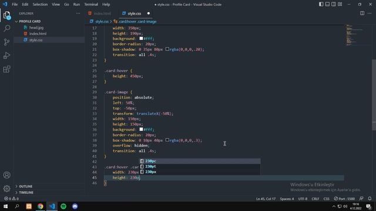Open the volume icon in system tray
The height and width of the screenshot is (211, 376).
345,206
